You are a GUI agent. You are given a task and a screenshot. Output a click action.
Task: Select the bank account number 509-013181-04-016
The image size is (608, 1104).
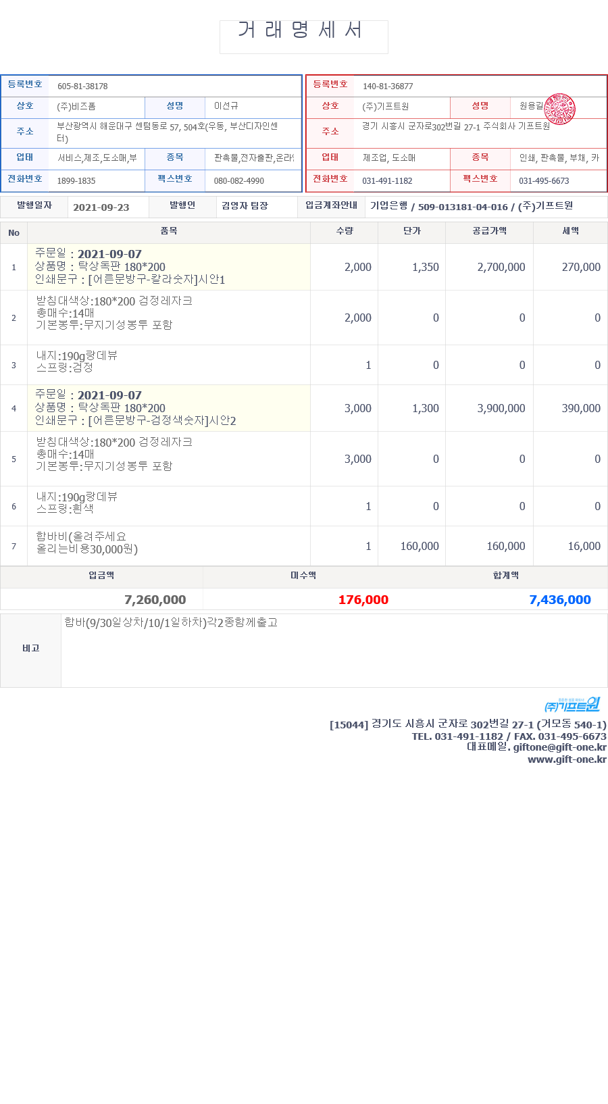coord(462,207)
